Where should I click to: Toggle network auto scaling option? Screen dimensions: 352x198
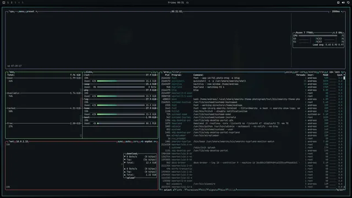(x=128, y=142)
